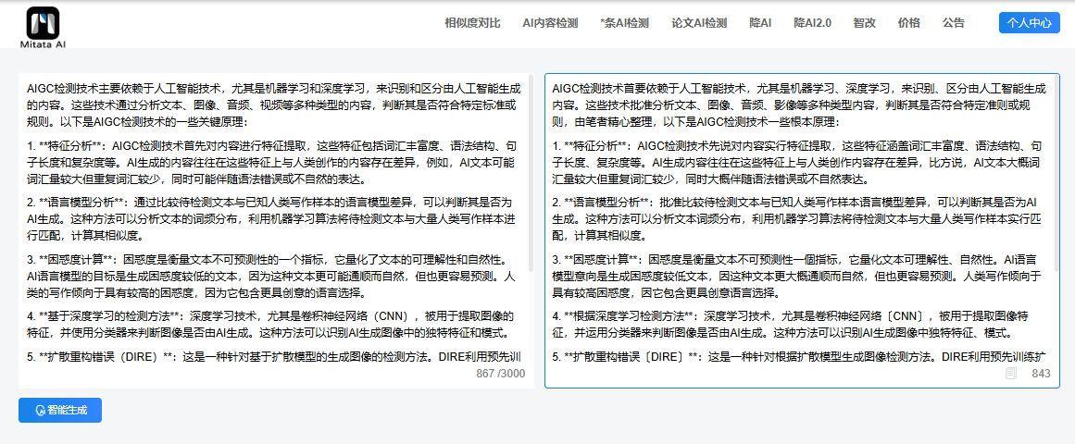The width and height of the screenshot is (1075, 444).
Task: Focus the left input text area
Action: click(x=276, y=231)
